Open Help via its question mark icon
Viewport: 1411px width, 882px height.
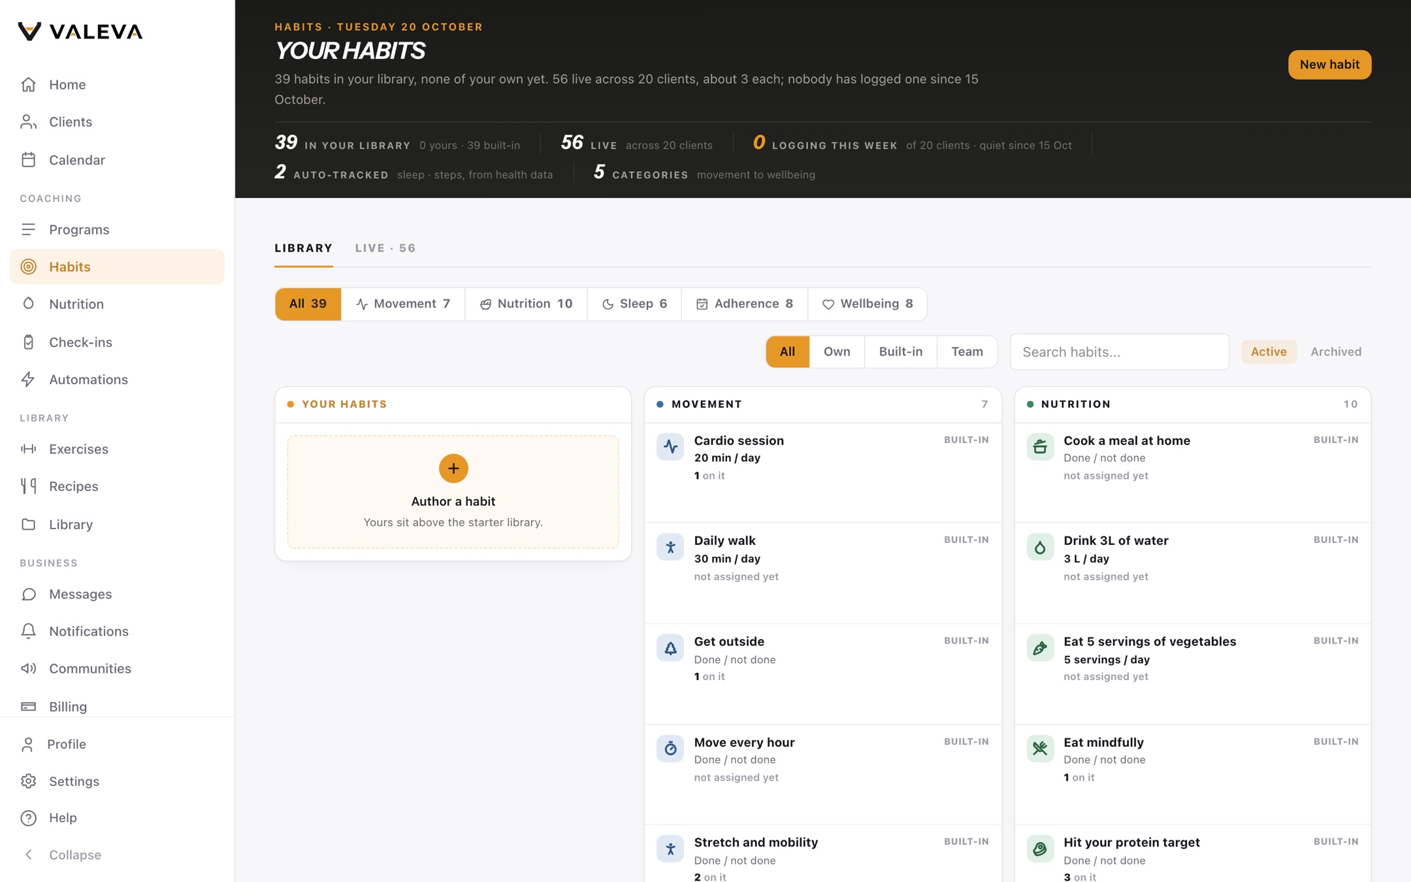(x=28, y=818)
